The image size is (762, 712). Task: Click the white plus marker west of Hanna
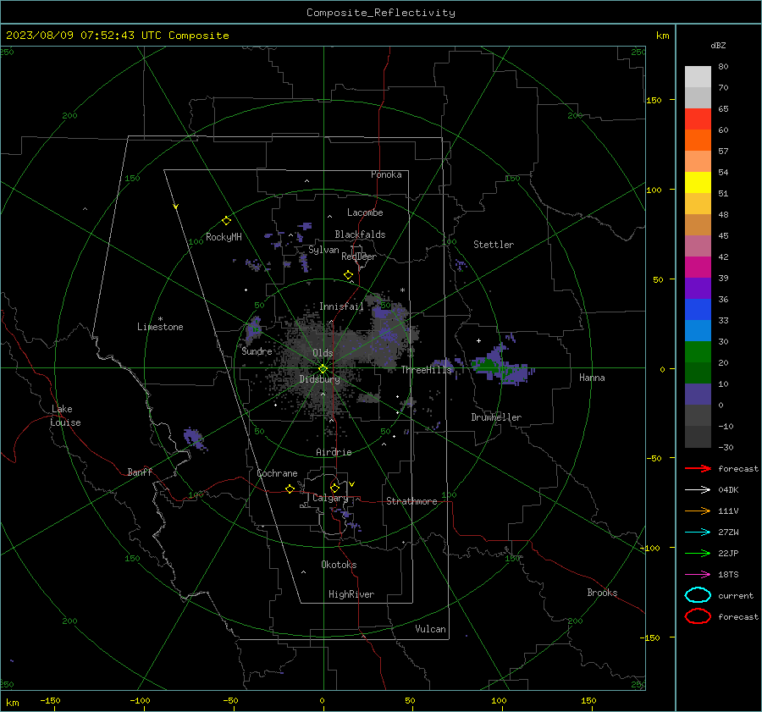tap(478, 340)
